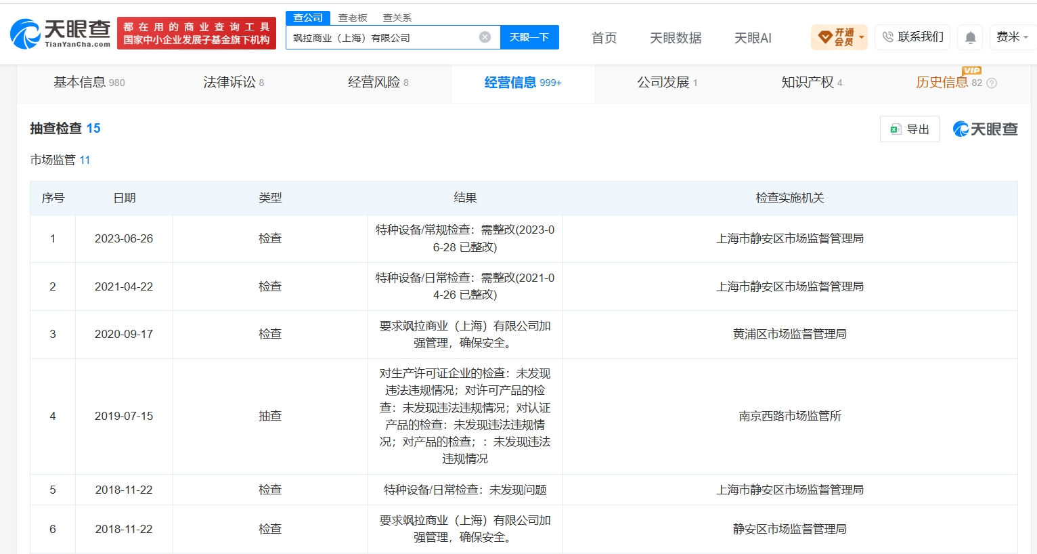Switch to the 查老板 search tab

point(353,18)
